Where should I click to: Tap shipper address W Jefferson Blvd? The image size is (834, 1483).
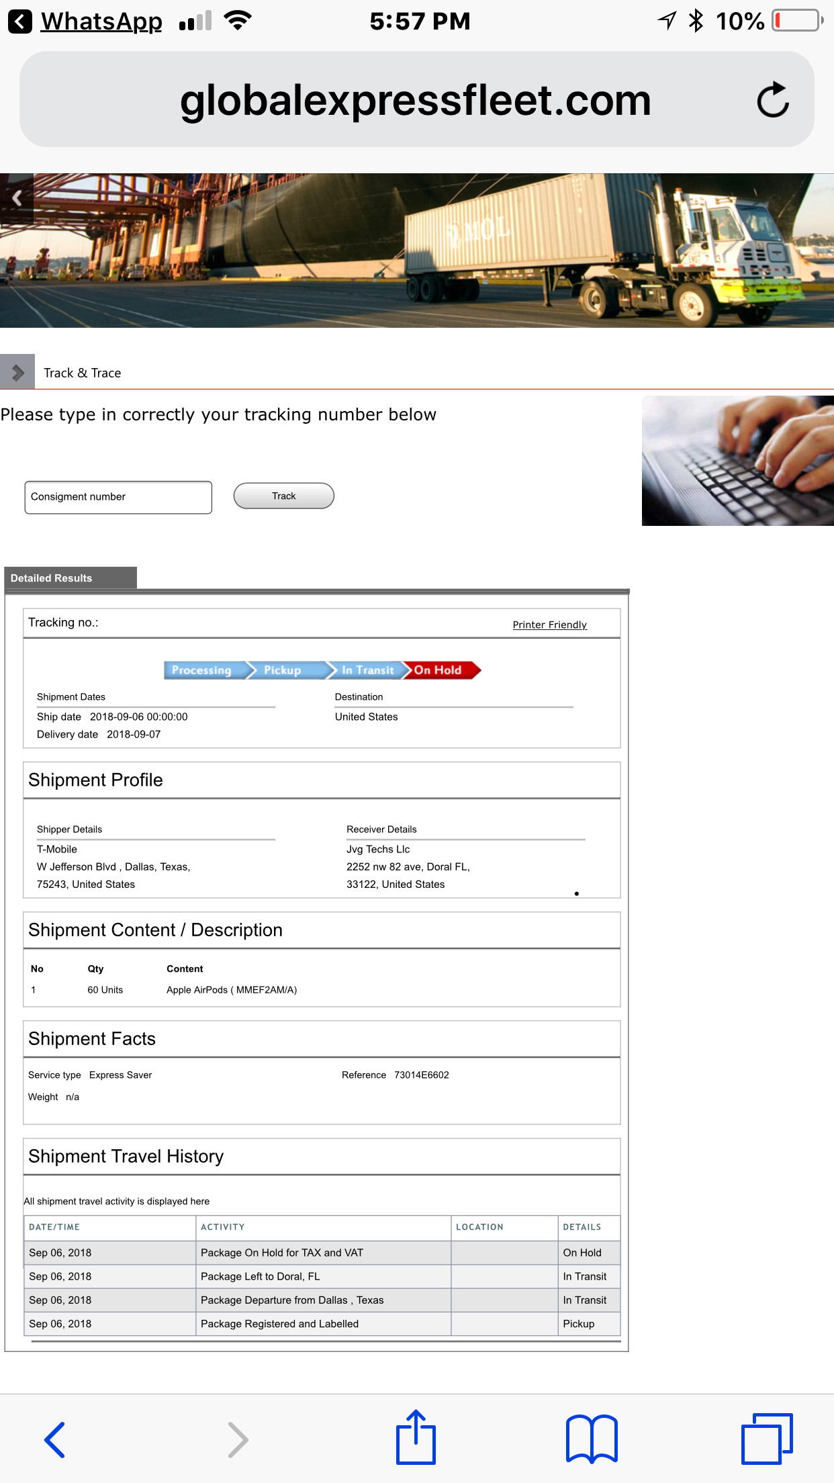(113, 866)
